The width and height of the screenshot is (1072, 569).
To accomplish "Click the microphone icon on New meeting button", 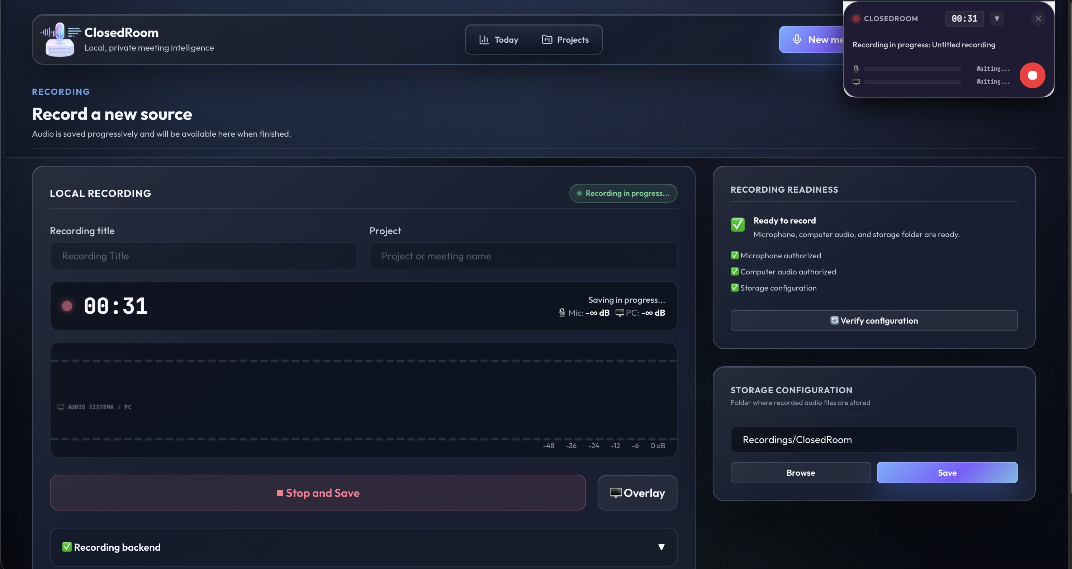I will (797, 39).
